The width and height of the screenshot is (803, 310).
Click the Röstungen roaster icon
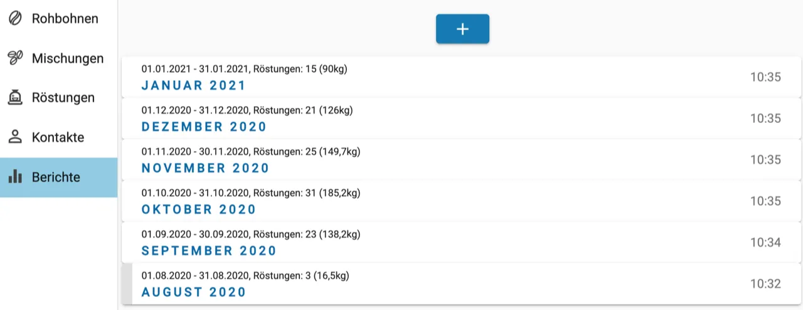pos(15,97)
